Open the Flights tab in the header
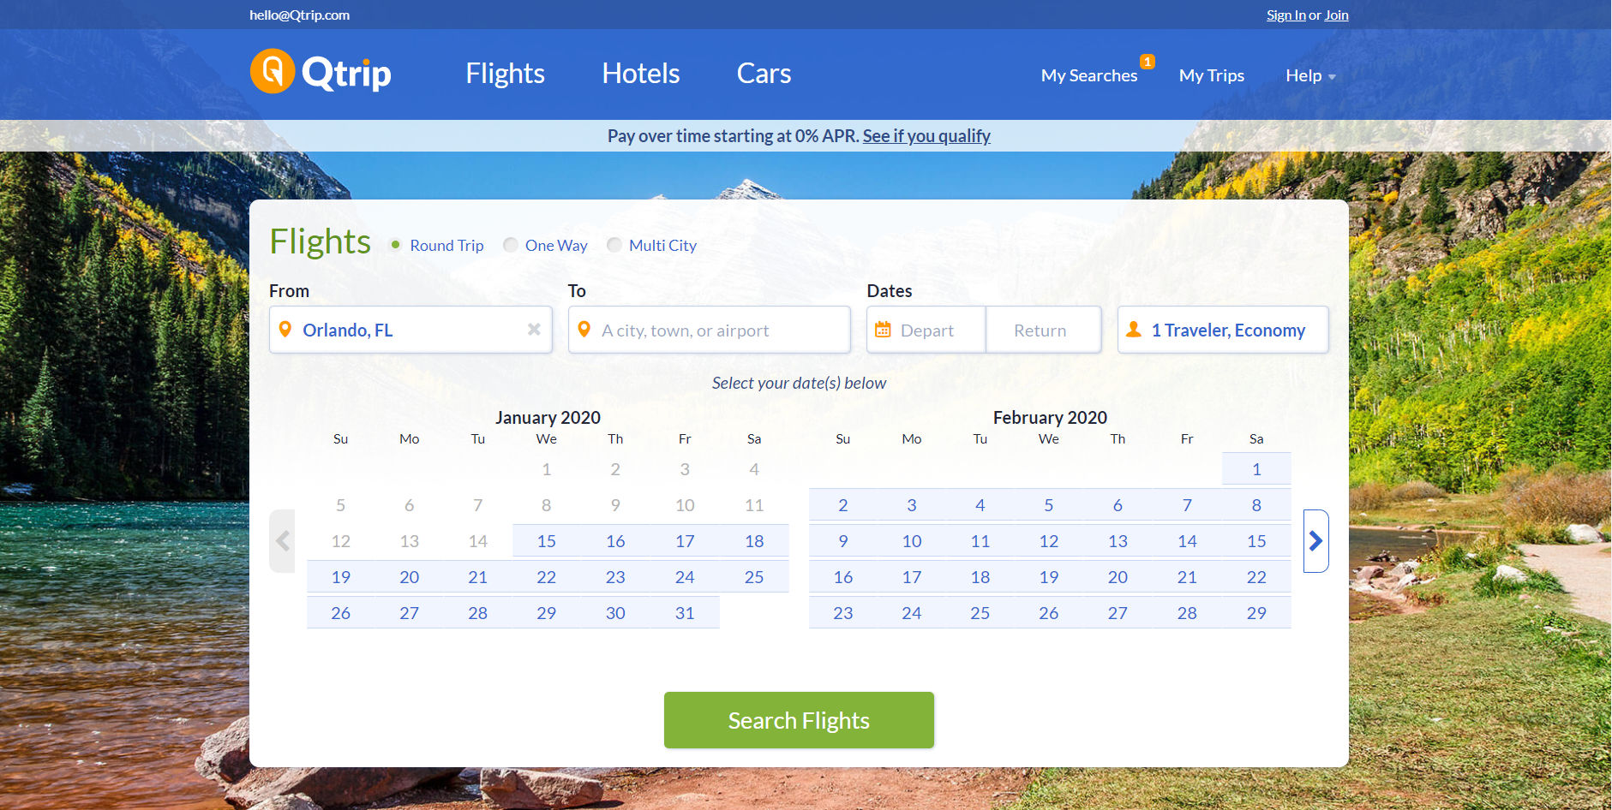 coord(505,74)
